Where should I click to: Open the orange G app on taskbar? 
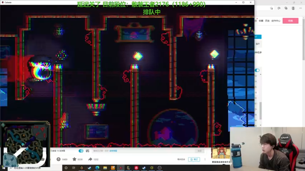[82, 168]
